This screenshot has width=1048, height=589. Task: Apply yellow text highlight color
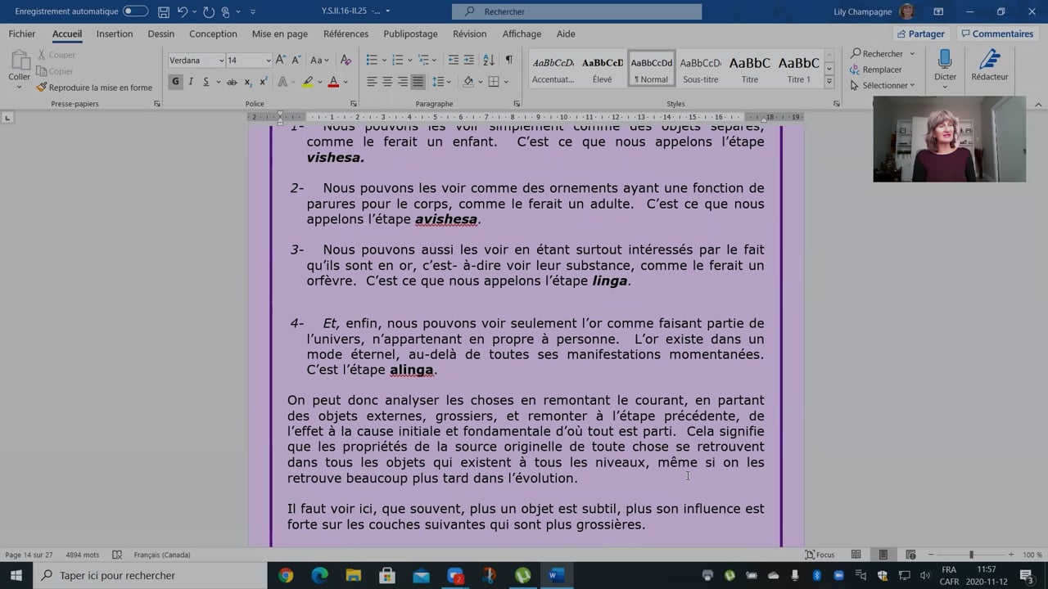(x=307, y=82)
